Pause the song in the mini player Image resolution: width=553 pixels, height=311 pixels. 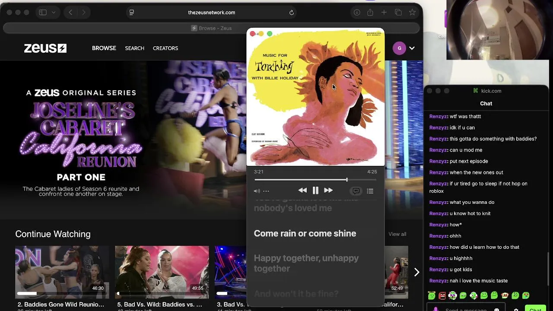315,190
